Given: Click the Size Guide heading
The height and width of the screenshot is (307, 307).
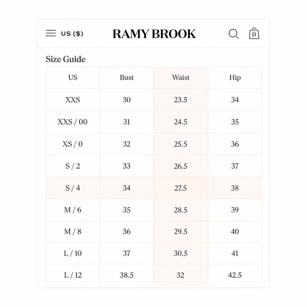Looking at the screenshot, I should click(x=65, y=59).
